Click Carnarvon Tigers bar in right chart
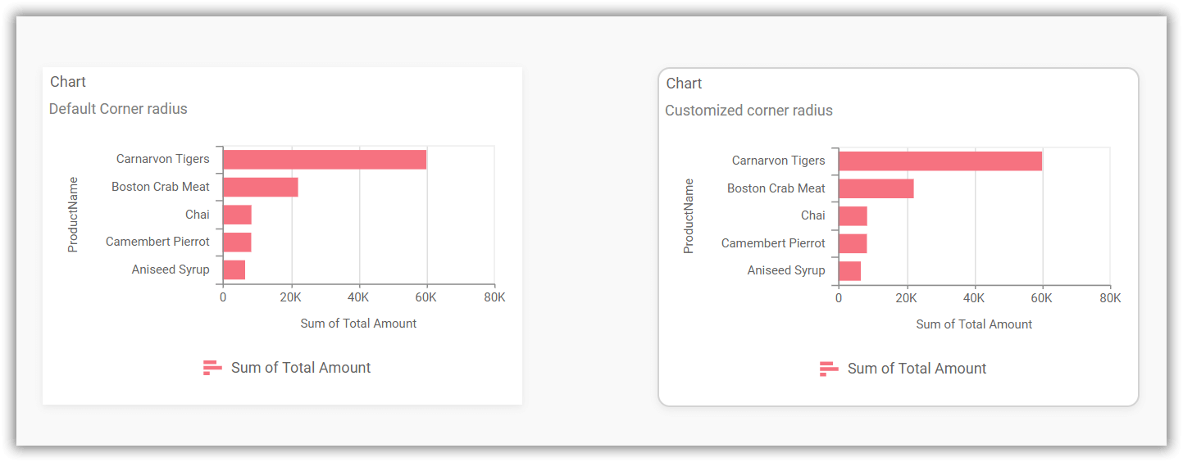This screenshot has width=1183, height=462. coord(940,161)
